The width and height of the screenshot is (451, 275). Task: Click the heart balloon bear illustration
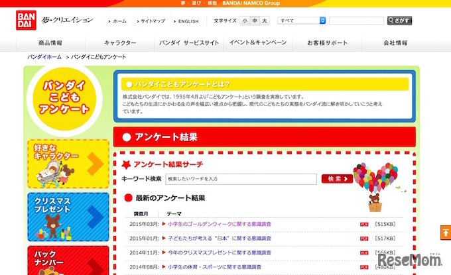coord(375,188)
